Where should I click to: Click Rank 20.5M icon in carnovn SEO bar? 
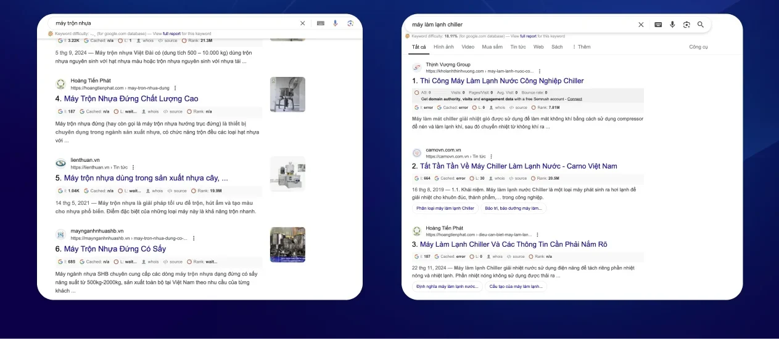point(534,178)
